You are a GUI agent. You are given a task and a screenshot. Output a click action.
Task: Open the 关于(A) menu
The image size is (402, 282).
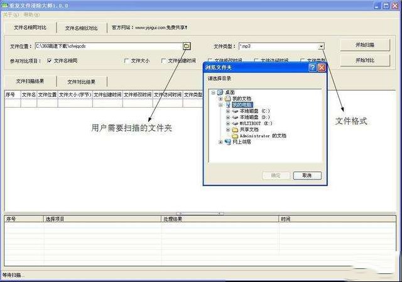[11, 15]
